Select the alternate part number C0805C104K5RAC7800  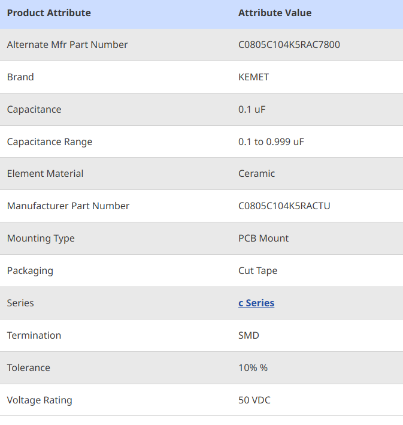[289, 44]
